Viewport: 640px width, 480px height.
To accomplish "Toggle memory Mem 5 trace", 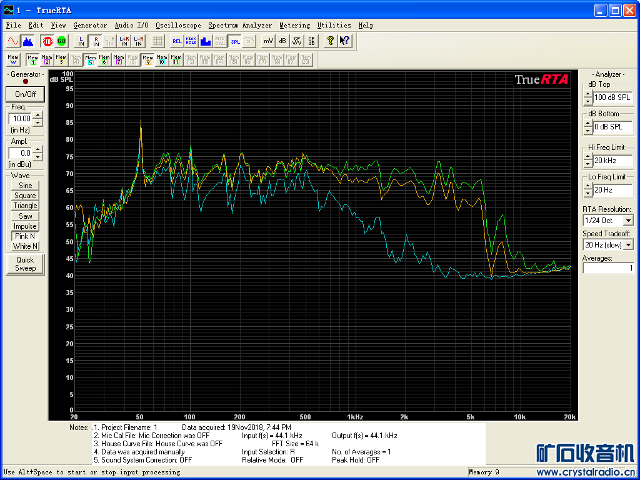I will 90,60.
